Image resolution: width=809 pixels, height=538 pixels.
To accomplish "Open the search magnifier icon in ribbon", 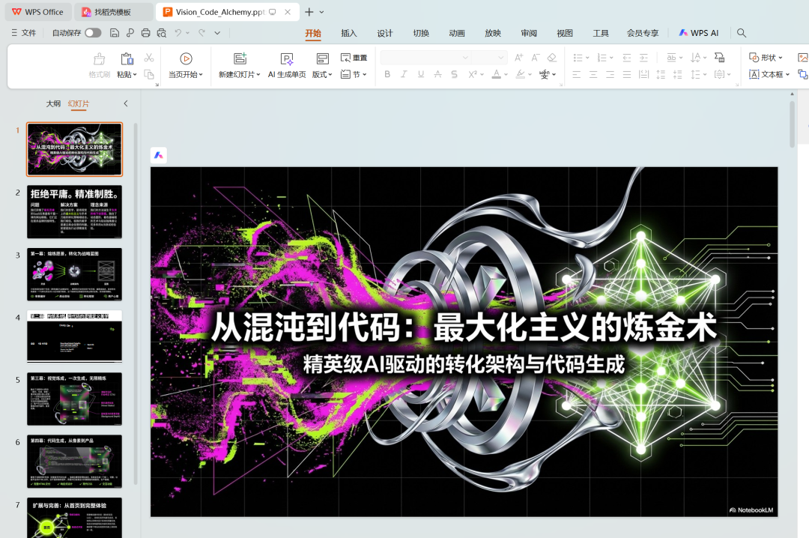I will tap(742, 33).
